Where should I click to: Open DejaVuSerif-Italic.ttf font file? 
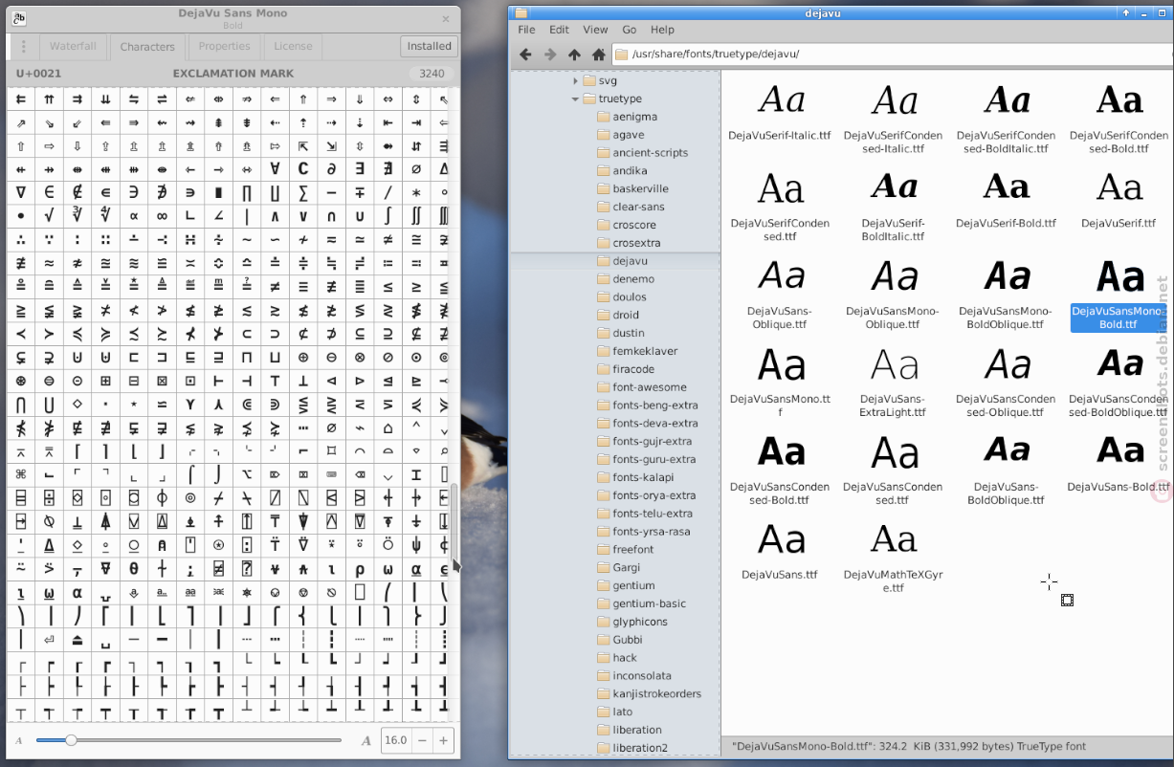tap(781, 100)
